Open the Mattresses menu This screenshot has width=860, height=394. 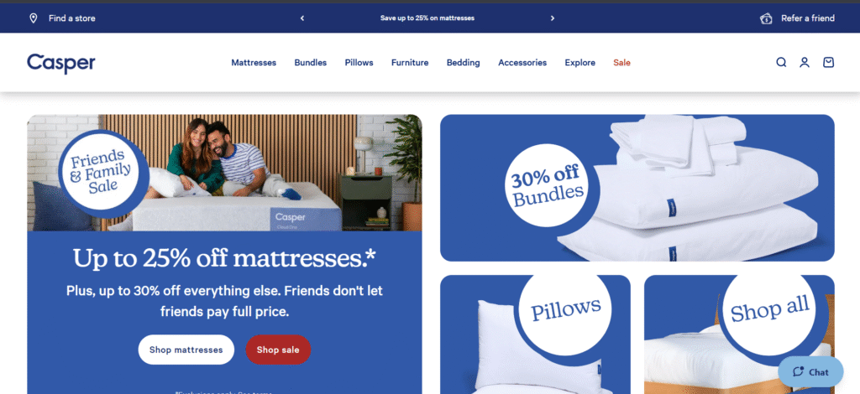(254, 62)
